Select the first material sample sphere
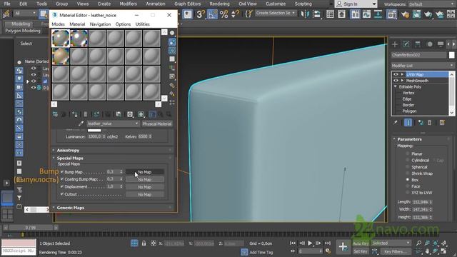457x257 pixels. click(61, 38)
